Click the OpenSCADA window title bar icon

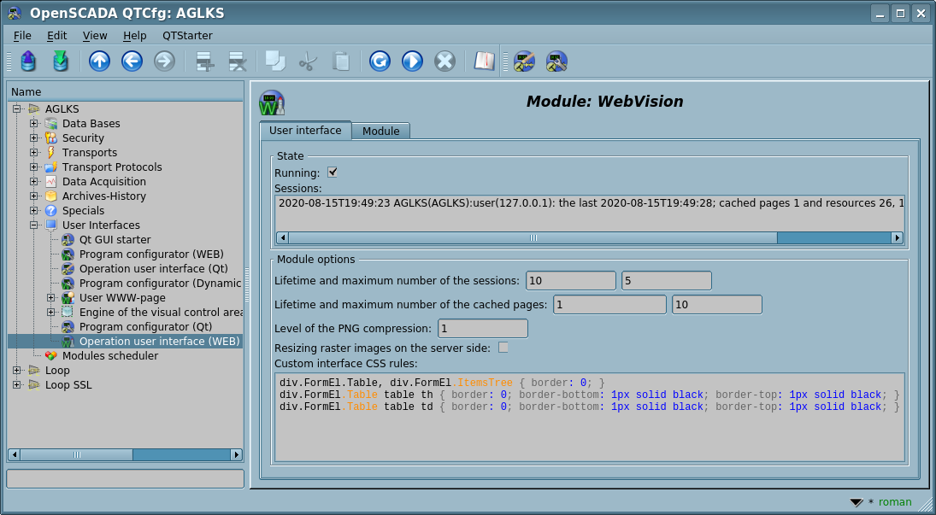click(15, 13)
